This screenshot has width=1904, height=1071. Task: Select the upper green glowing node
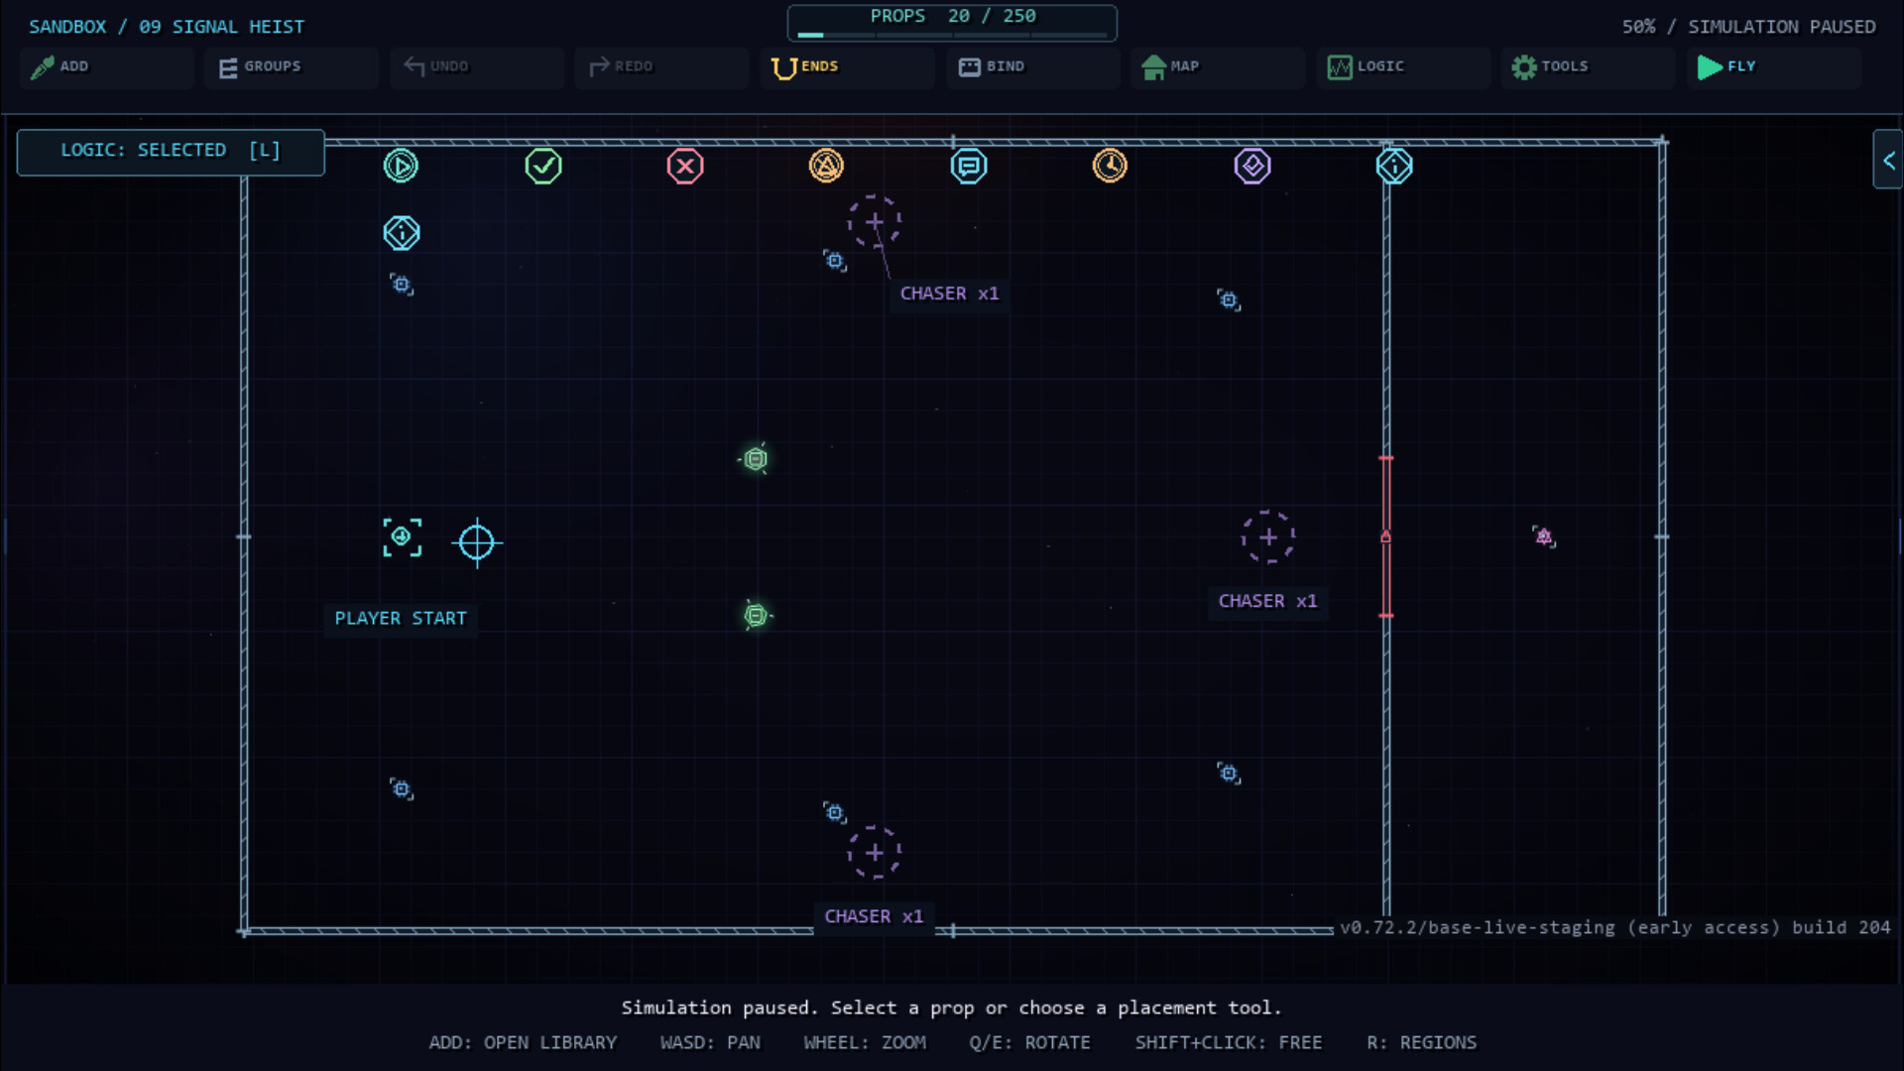[x=755, y=459]
